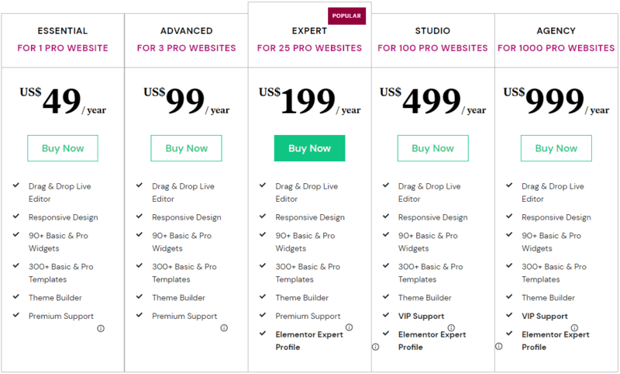Purchase the Studio plan with Buy Now
The width and height of the screenshot is (620, 374).
(x=433, y=148)
